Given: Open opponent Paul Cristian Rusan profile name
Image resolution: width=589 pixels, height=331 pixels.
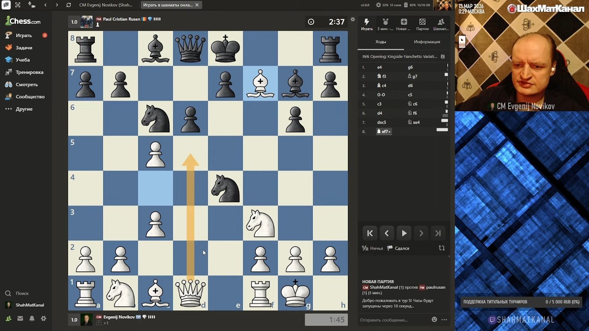Looking at the screenshot, I should pyautogui.click(x=121, y=19).
